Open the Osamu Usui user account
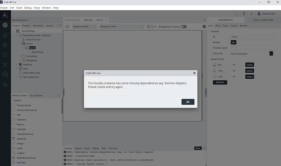 pos(266,13)
